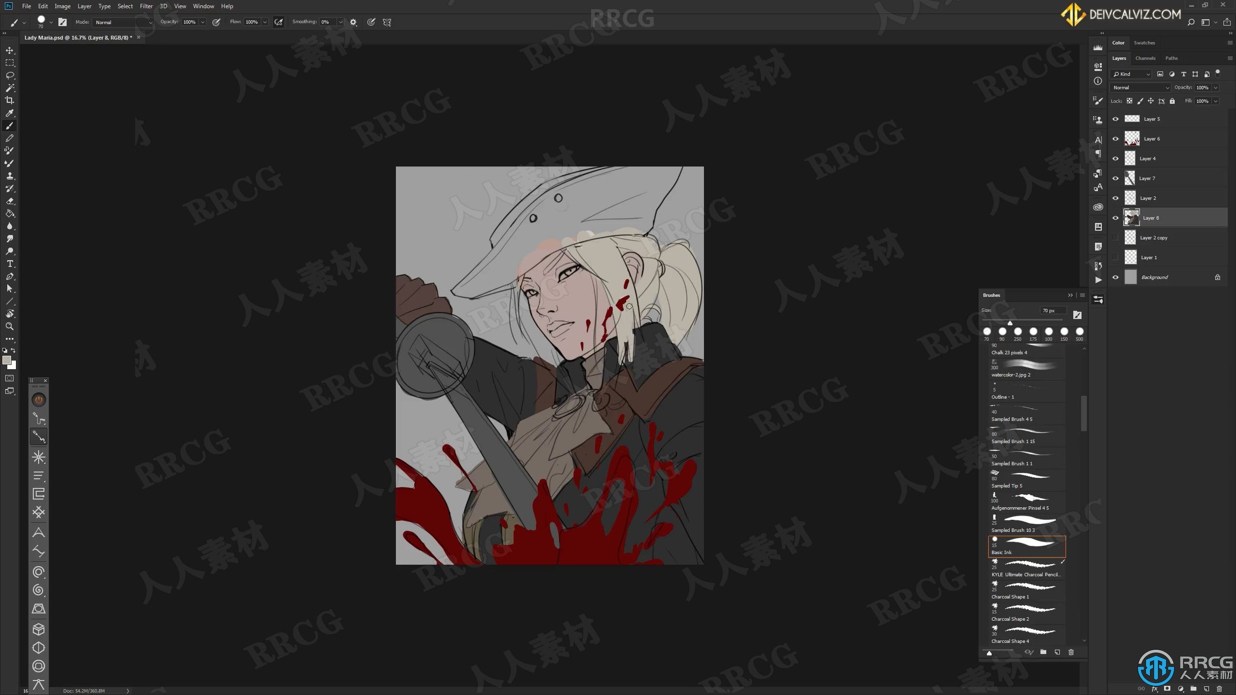Expand the layer Opacity arrow
The width and height of the screenshot is (1236, 695).
(1216, 87)
